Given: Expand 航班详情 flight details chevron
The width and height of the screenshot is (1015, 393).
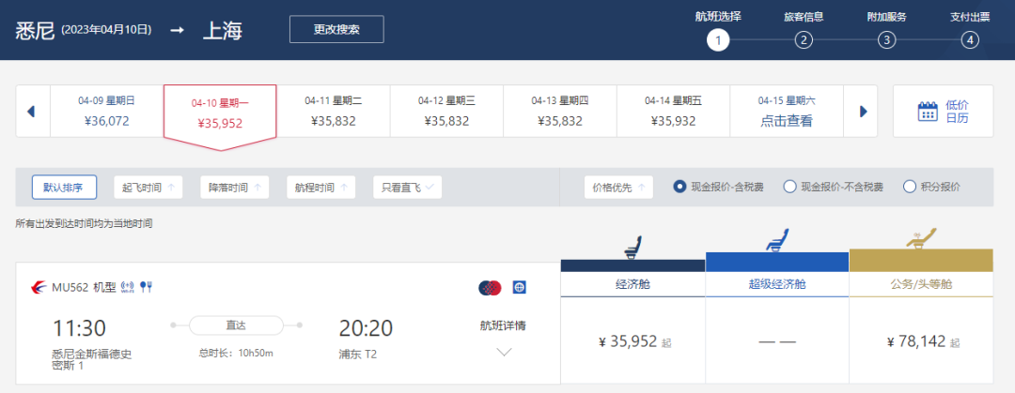Looking at the screenshot, I should 503,353.
